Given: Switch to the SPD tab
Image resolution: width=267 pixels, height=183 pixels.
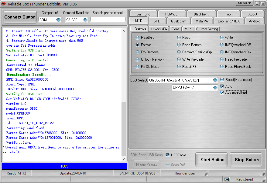Looking at the screenshot, I should tap(157, 21).
